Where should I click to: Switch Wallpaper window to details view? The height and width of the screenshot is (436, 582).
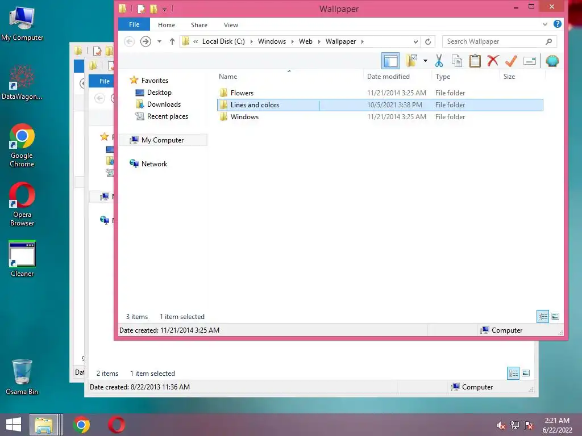[x=543, y=317]
